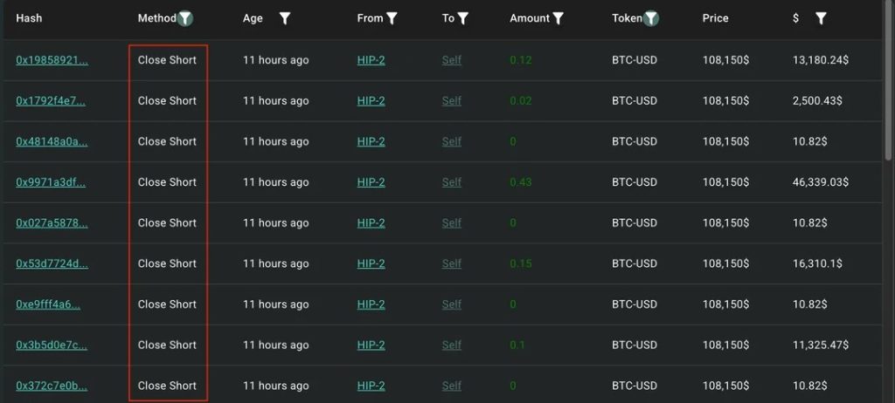
Task: Open the To column filter
Action: point(463,18)
